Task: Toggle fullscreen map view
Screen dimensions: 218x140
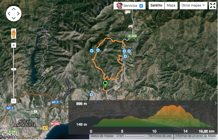Action: [213, 6]
